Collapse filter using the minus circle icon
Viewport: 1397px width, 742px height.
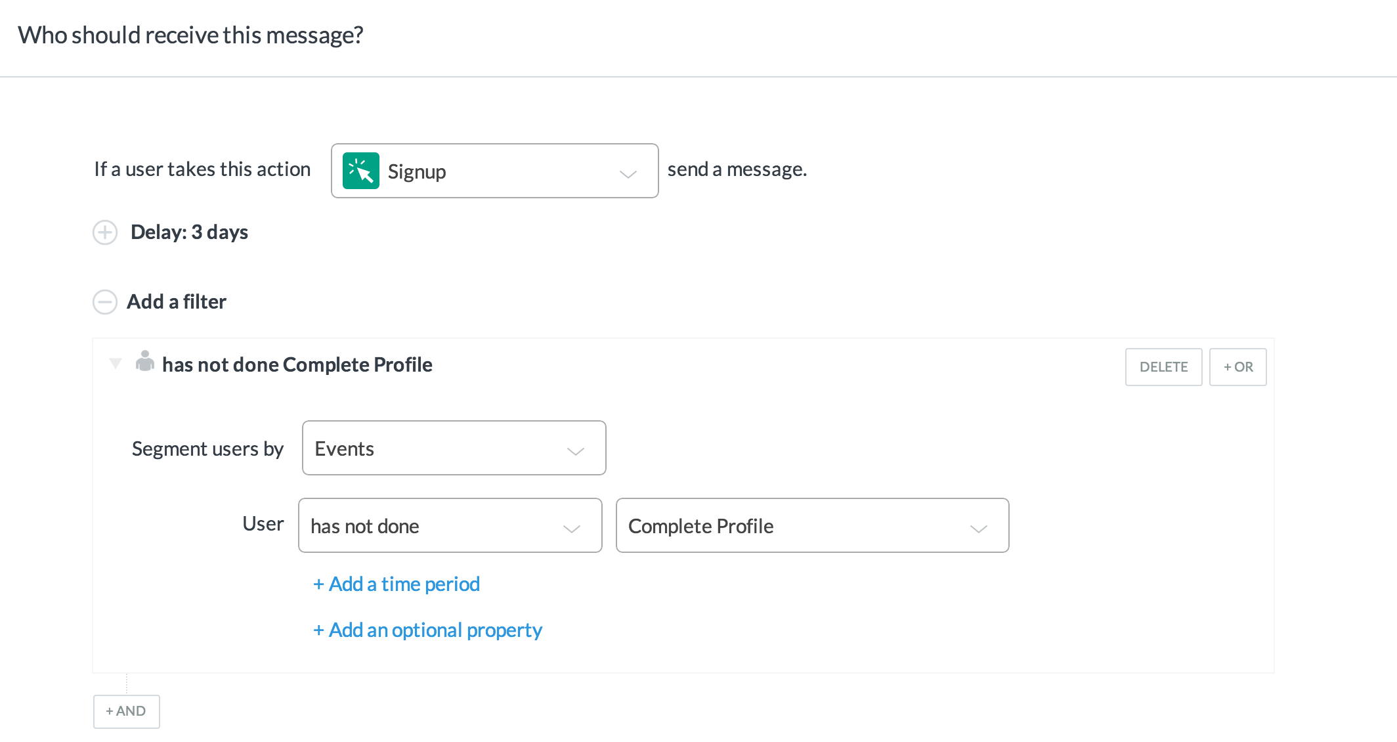coord(105,302)
